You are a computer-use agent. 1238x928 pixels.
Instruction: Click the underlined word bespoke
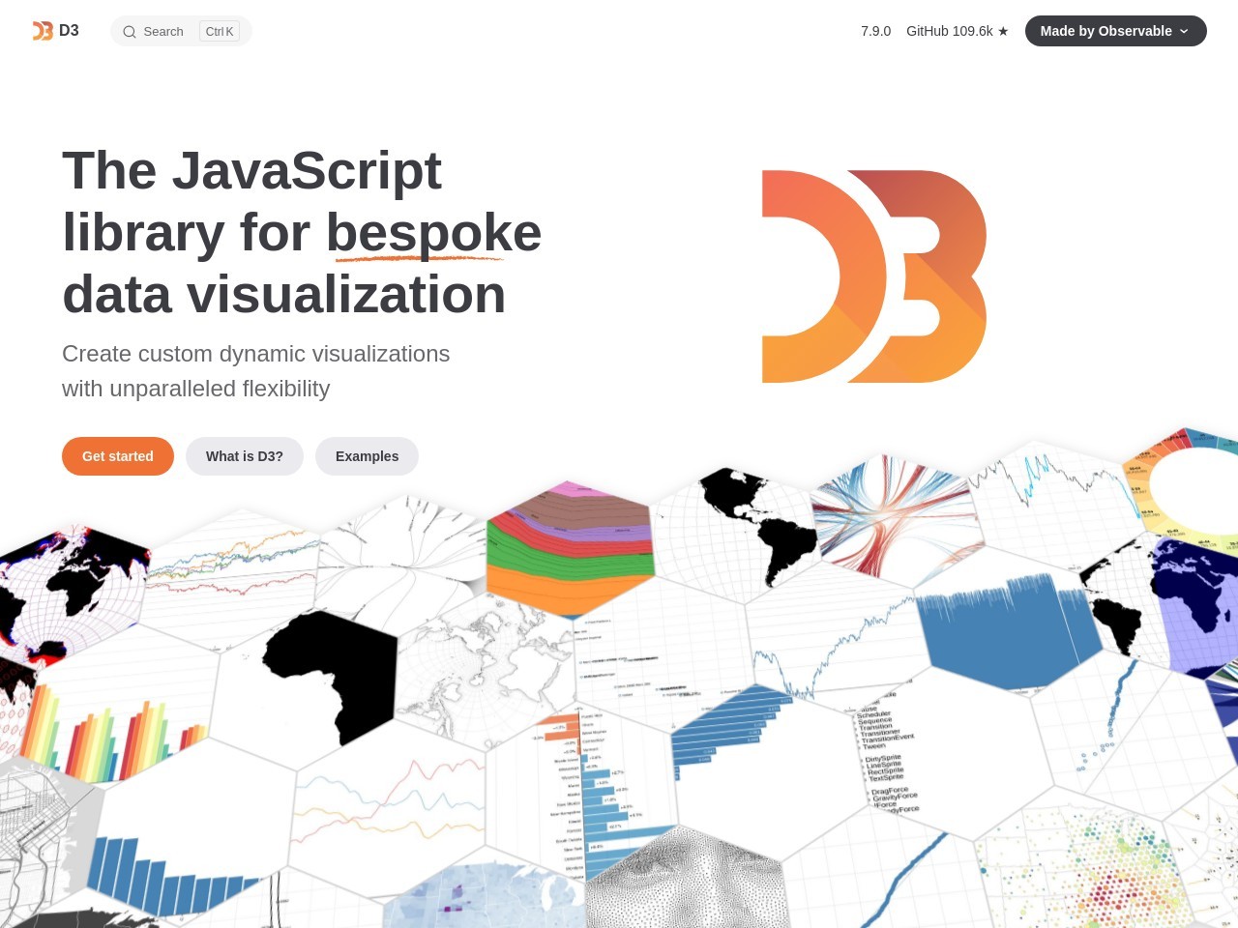coord(433,233)
